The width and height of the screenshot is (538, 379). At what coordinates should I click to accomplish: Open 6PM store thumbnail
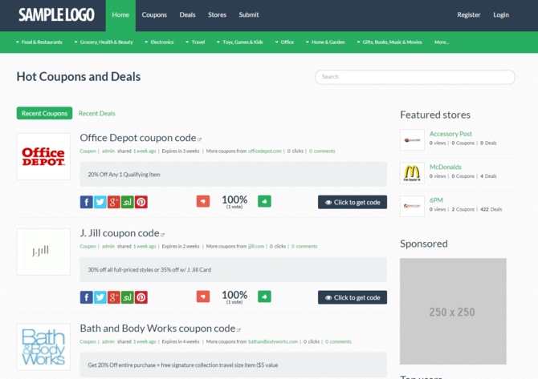(x=412, y=206)
